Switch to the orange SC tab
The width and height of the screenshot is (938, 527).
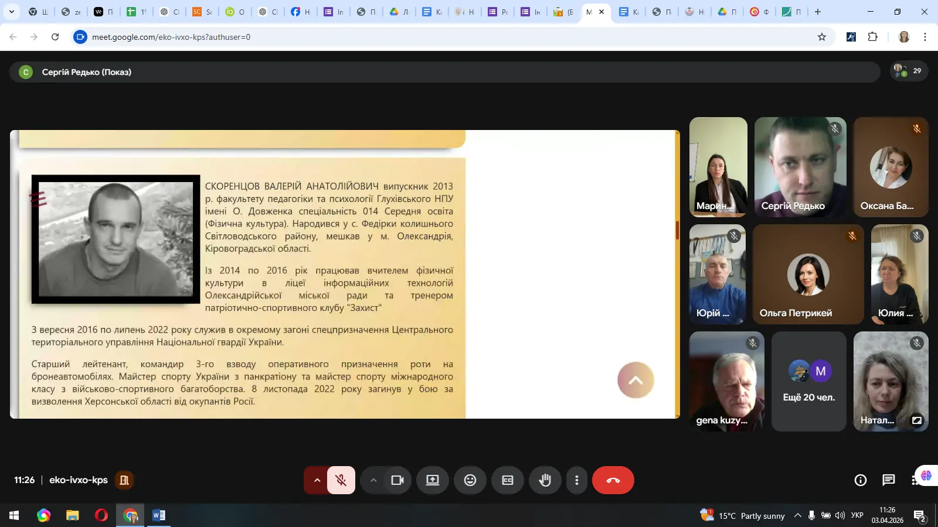[x=202, y=12]
